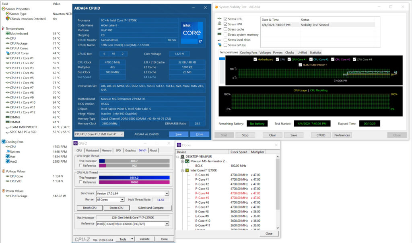Click Sensor Properties icon in sensor list

click(x=3, y=9)
